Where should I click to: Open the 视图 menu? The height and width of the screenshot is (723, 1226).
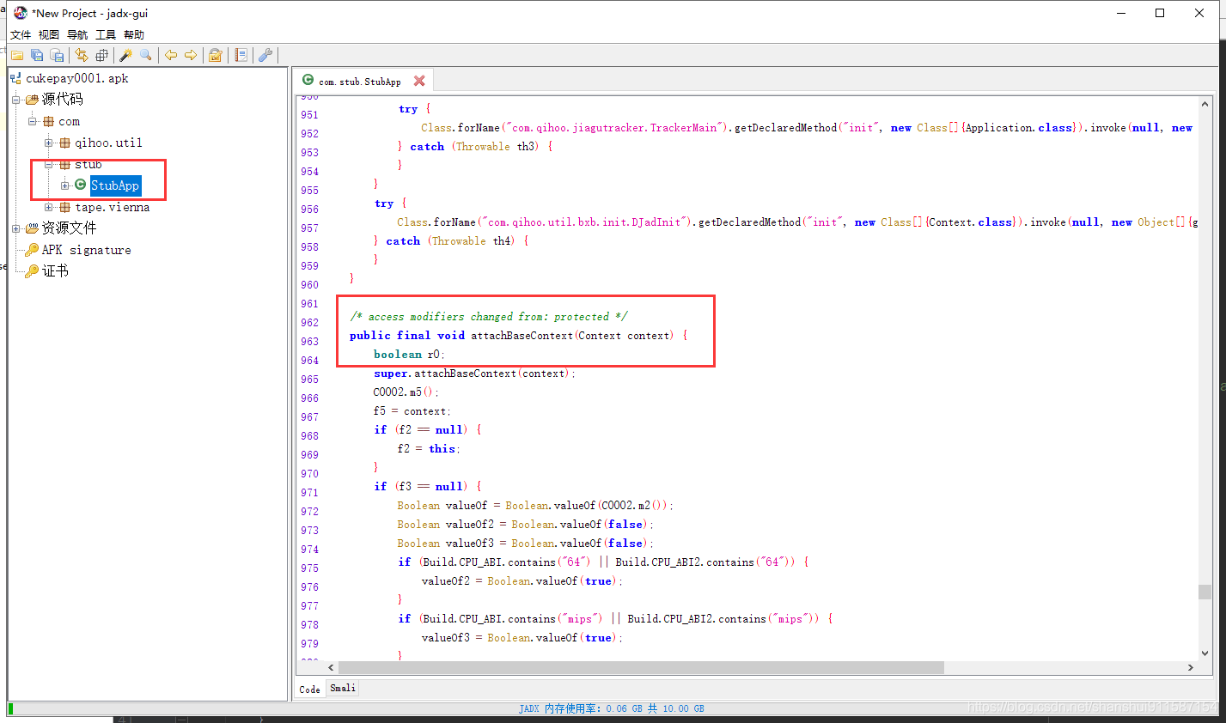(49, 34)
